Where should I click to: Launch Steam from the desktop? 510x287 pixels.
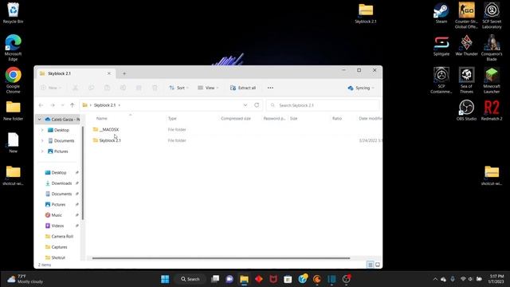pyautogui.click(x=441, y=13)
